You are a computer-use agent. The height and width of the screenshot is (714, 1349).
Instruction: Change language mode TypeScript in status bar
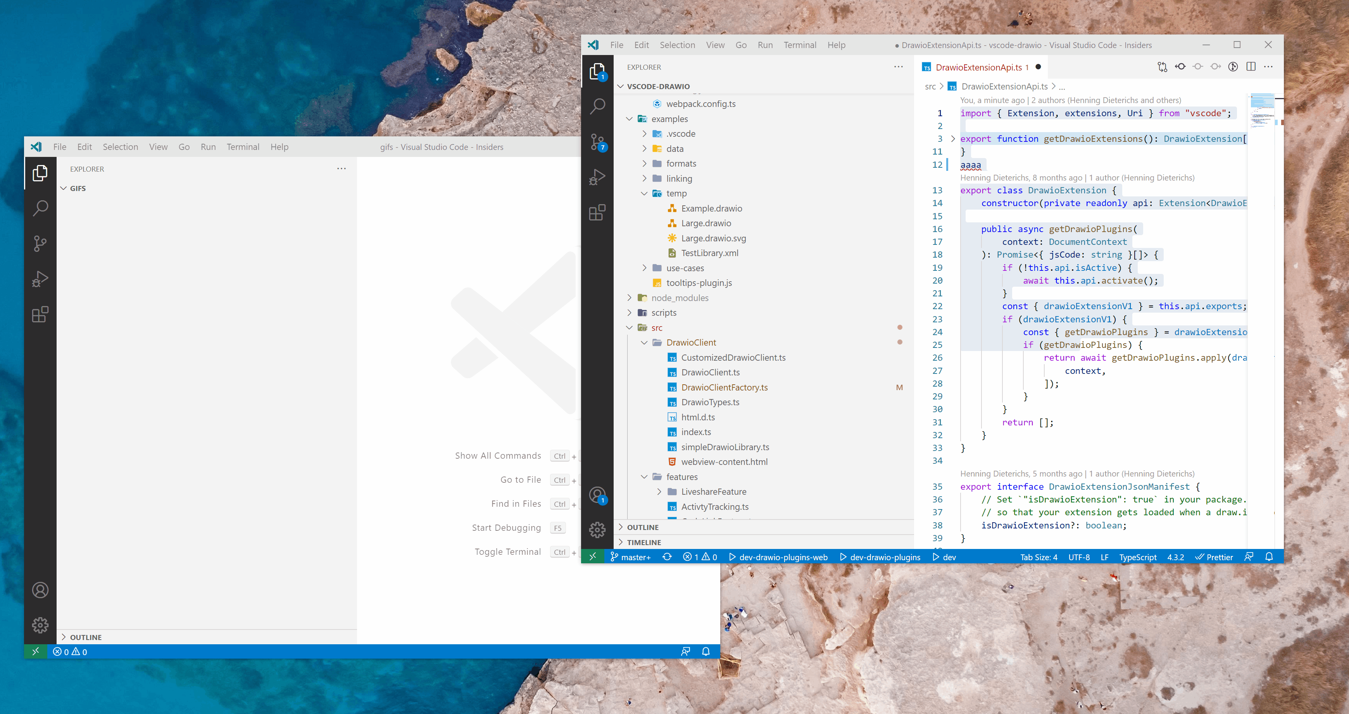click(1138, 557)
